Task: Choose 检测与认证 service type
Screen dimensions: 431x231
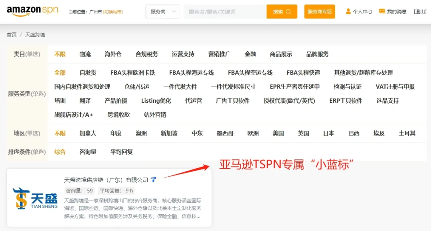Action: pyautogui.click(x=348, y=87)
